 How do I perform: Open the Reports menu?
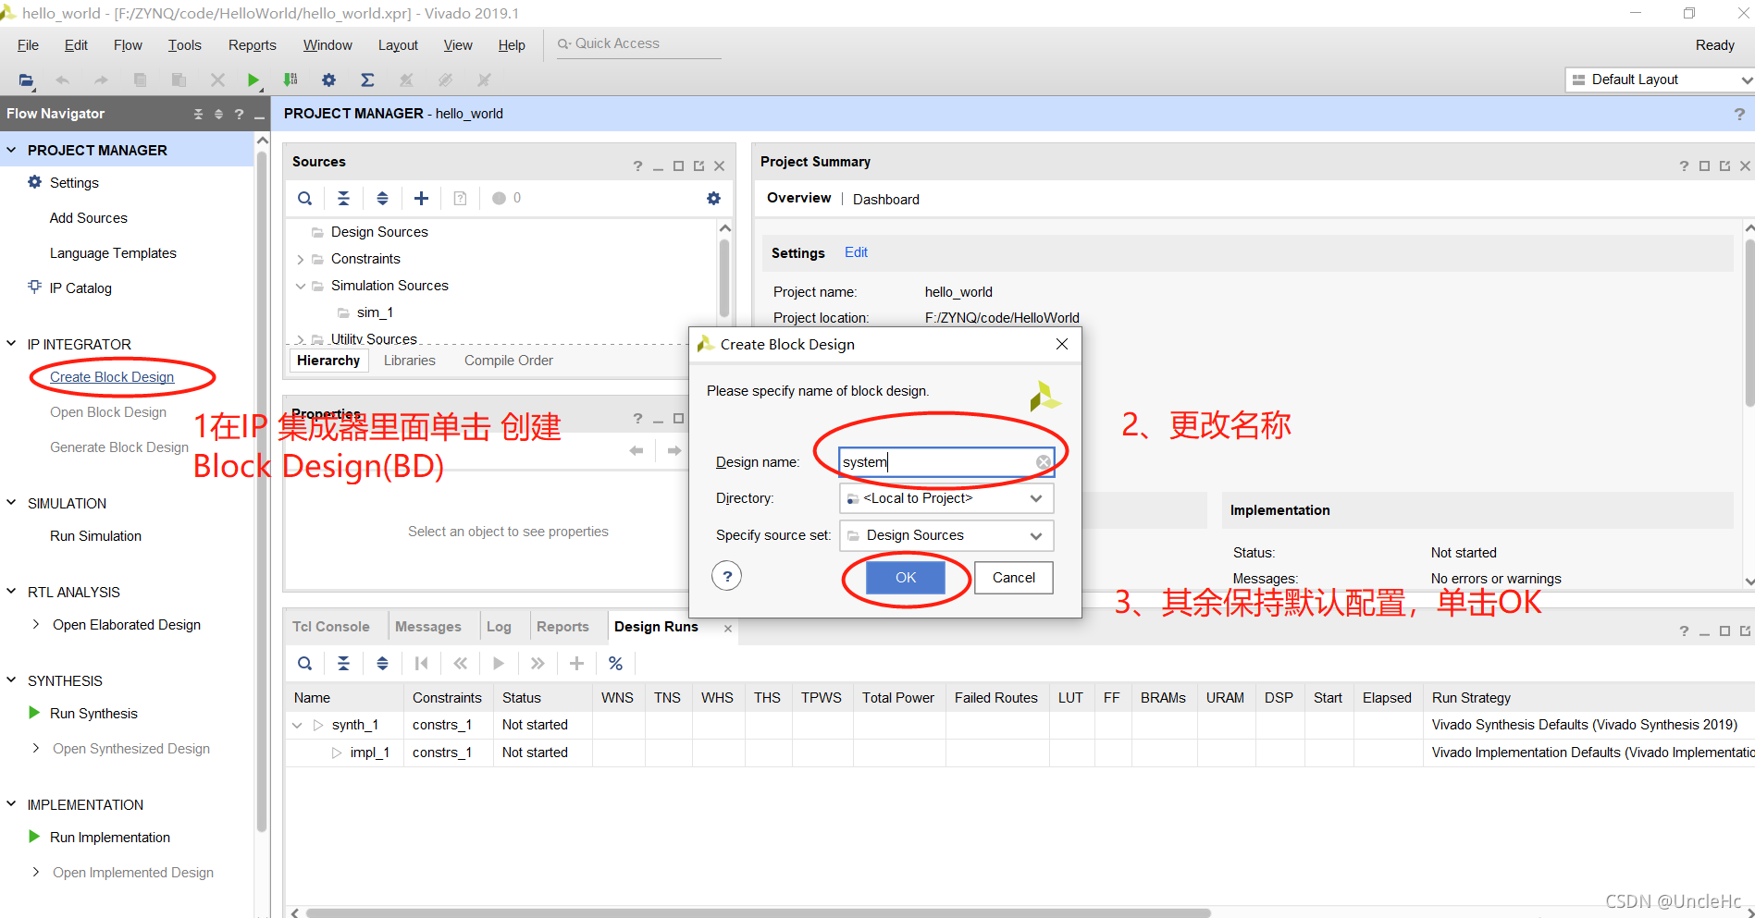pyautogui.click(x=252, y=45)
